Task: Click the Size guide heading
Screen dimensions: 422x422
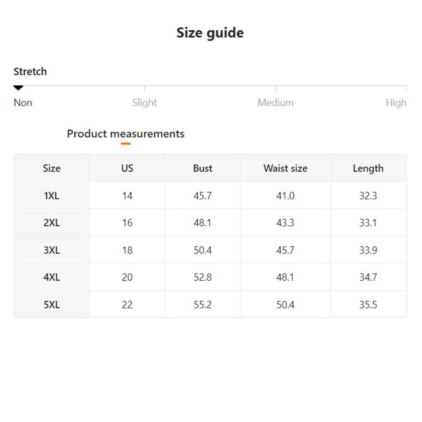Action: pyautogui.click(x=210, y=33)
